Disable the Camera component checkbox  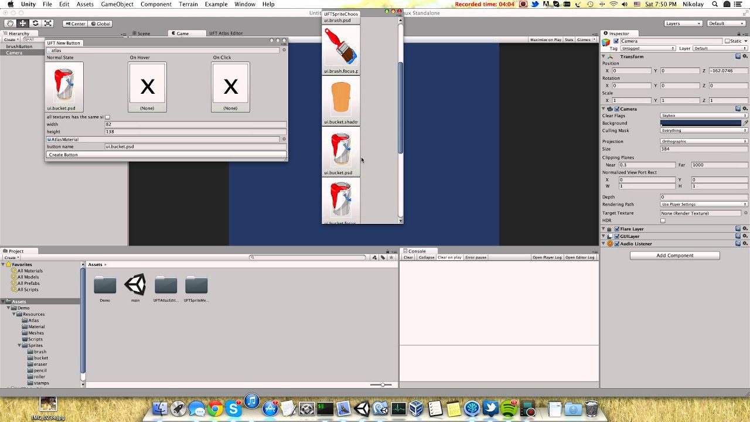click(616, 109)
